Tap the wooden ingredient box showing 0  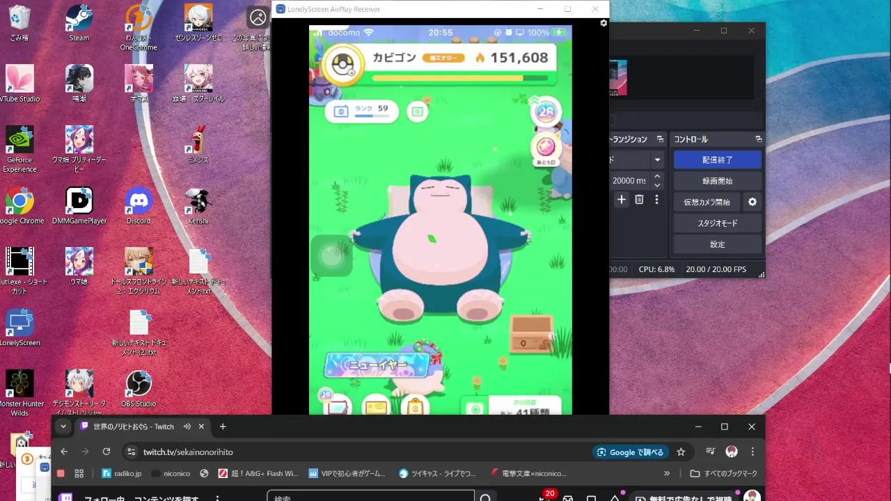531,333
